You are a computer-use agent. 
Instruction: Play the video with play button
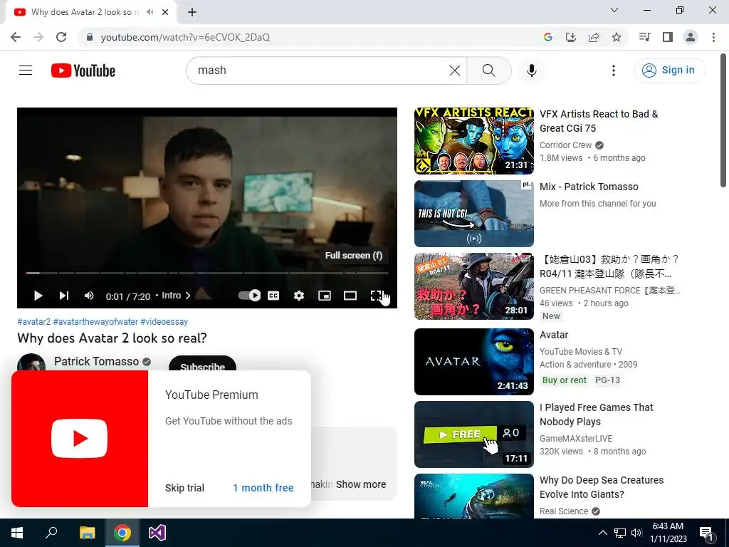[x=38, y=296]
